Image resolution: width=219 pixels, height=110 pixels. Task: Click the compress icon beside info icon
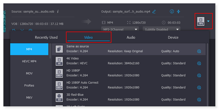point(179,11)
